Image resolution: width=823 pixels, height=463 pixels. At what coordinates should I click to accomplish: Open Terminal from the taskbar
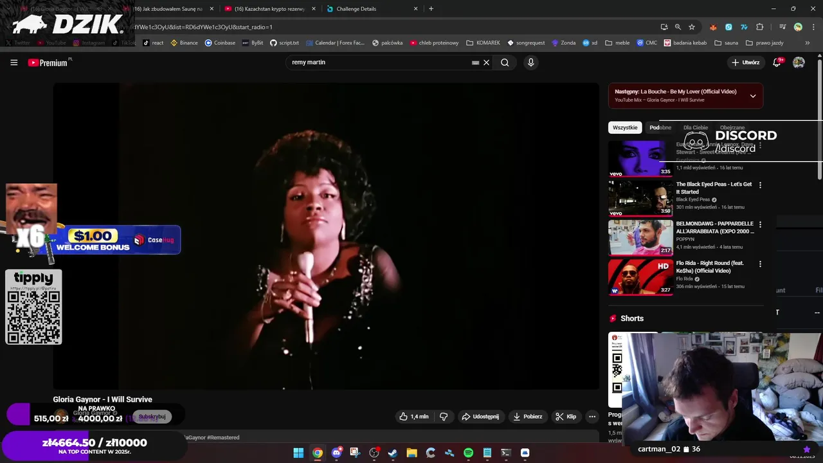tap(506, 453)
